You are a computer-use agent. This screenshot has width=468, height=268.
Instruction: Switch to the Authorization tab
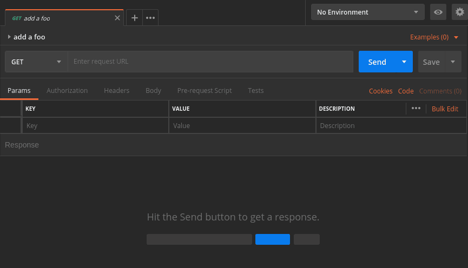click(67, 90)
